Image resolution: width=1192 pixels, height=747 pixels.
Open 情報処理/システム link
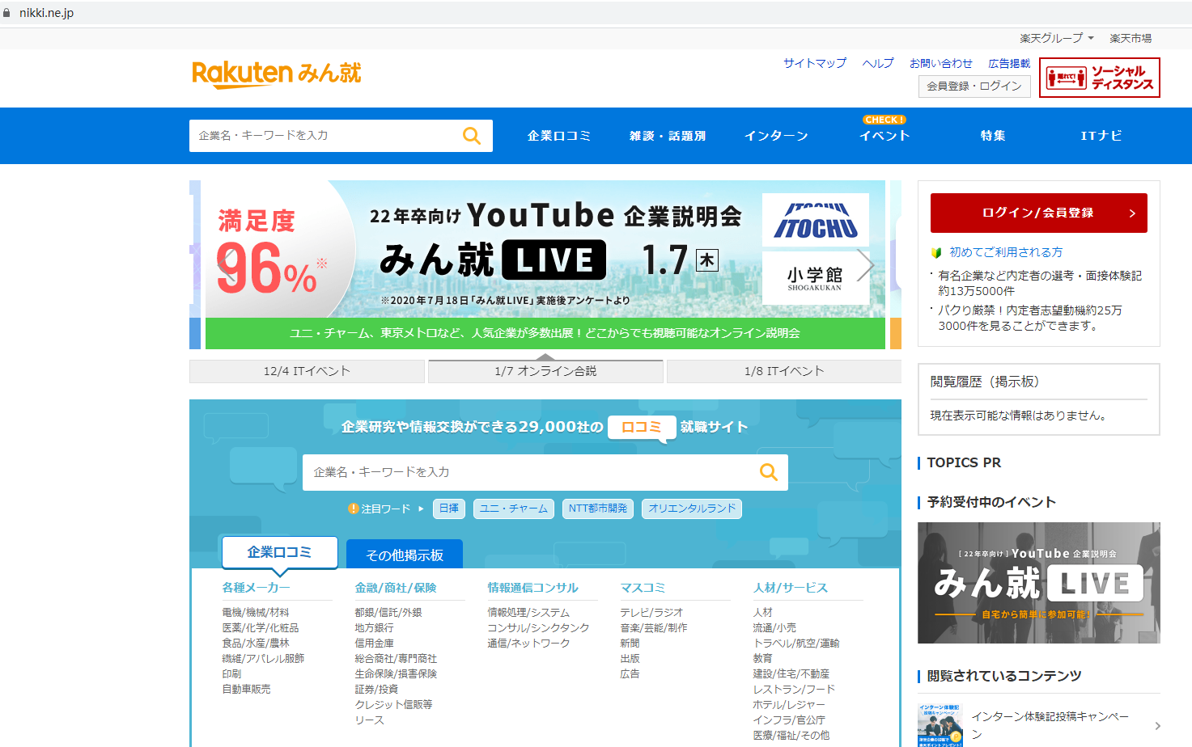tap(528, 613)
